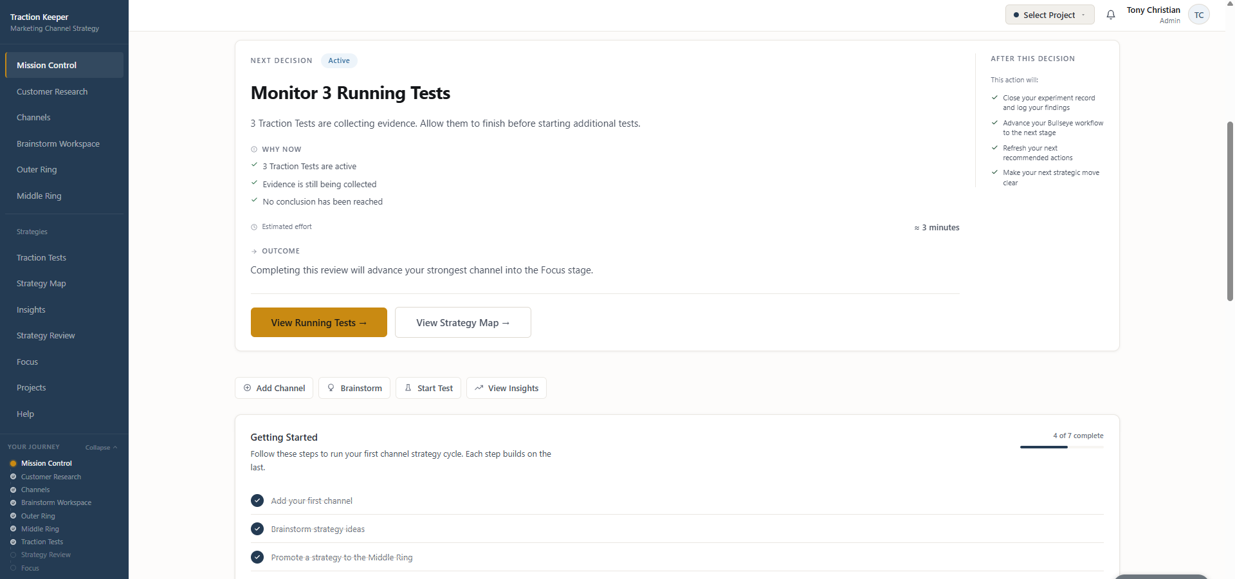Click 'Brainstorm Workspace' in Your Journey list
1235x579 pixels.
click(56, 502)
